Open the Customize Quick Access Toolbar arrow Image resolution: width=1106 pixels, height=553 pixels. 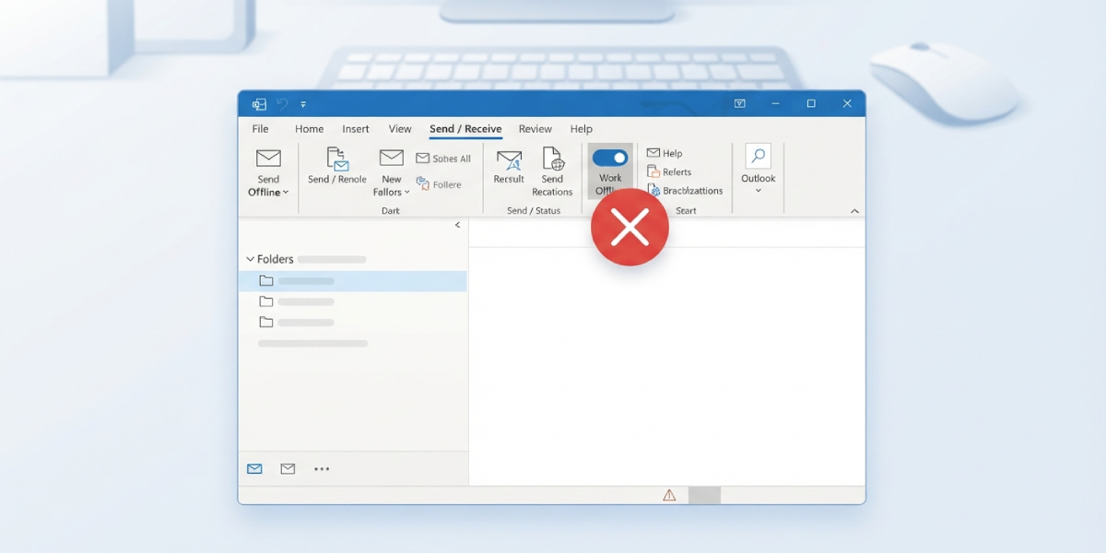[303, 104]
